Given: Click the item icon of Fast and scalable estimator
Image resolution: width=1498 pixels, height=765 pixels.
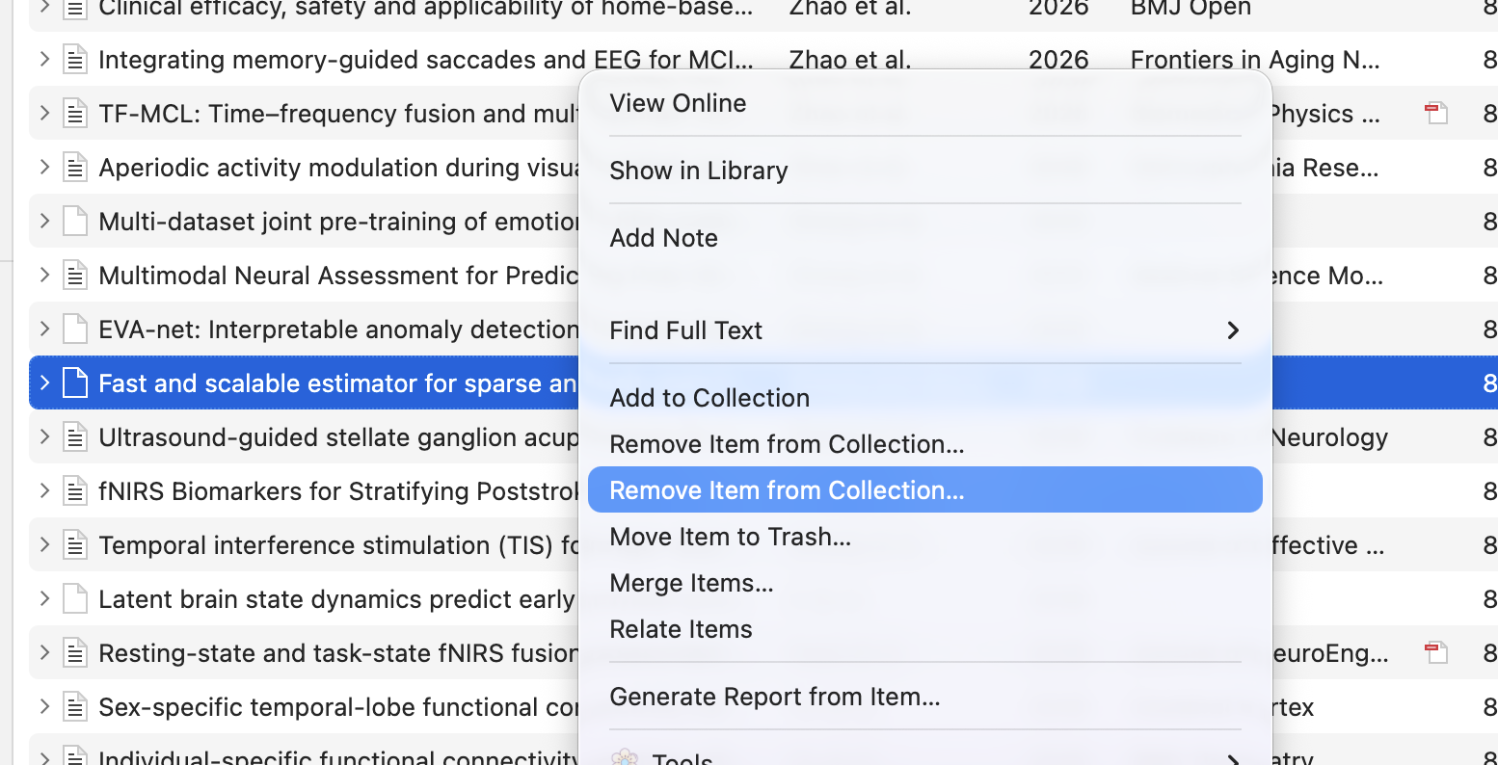Looking at the screenshot, I should (75, 383).
